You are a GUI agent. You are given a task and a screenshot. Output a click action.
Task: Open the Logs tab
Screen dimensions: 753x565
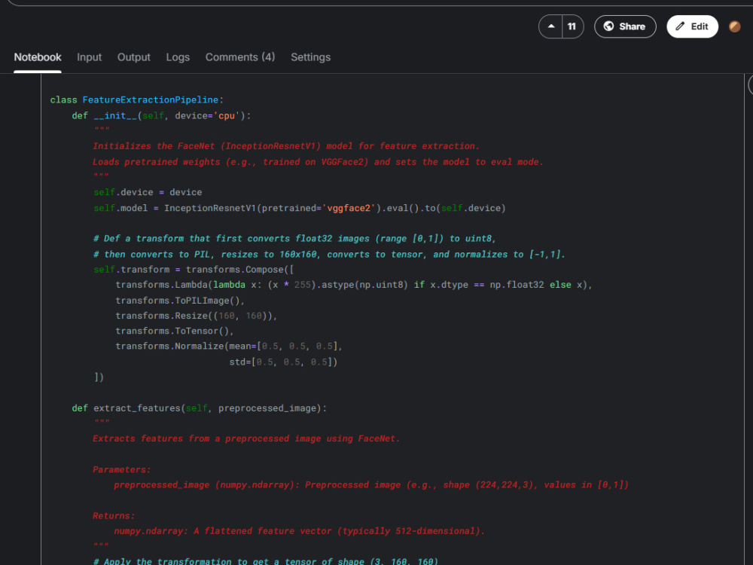(x=178, y=57)
